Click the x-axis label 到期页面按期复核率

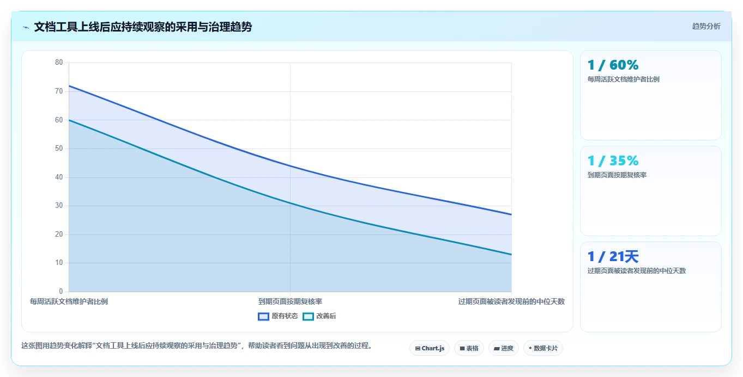coord(290,301)
